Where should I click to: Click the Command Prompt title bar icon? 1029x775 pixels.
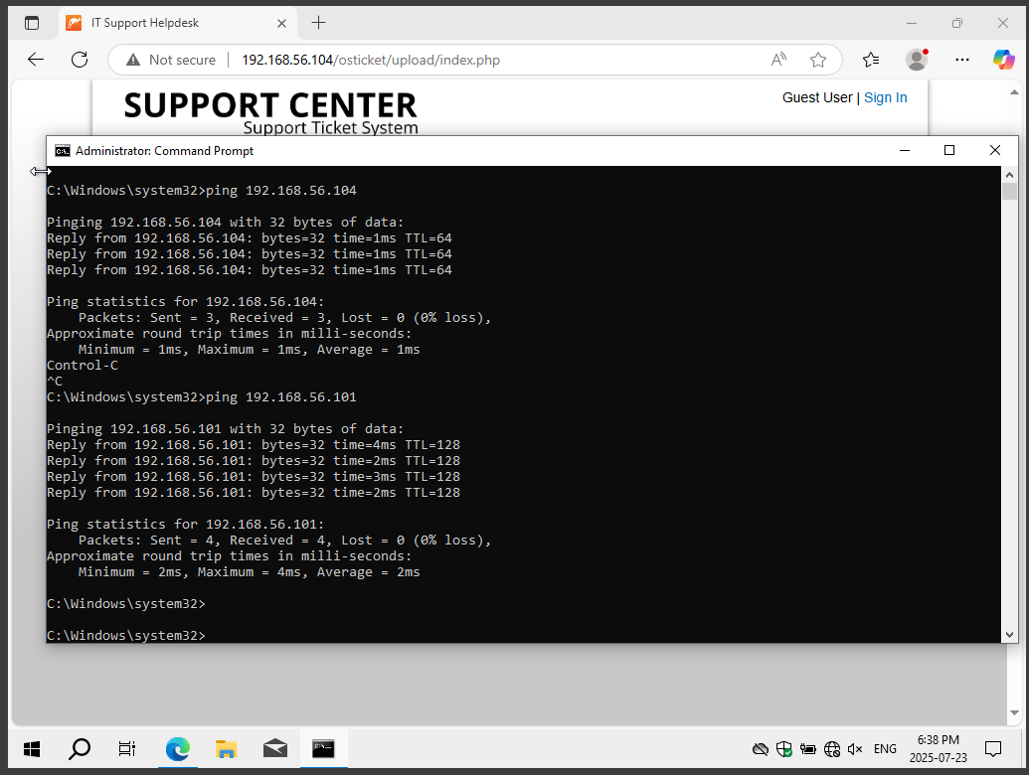(63, 151)
